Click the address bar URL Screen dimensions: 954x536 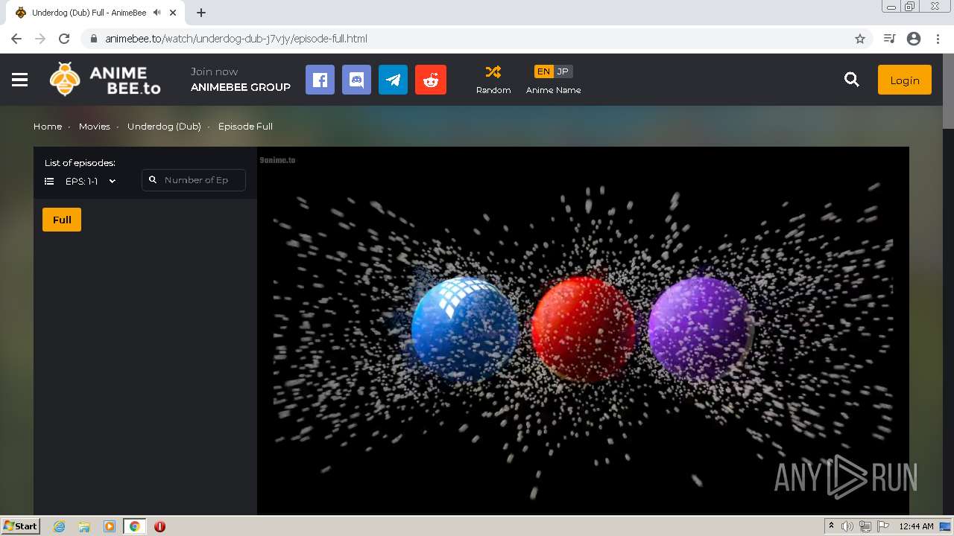236,39
